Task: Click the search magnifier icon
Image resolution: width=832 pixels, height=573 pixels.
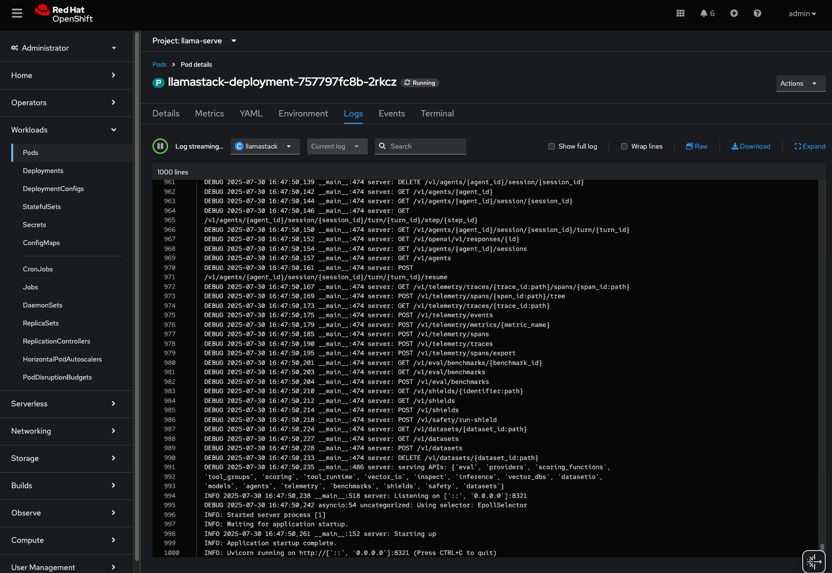Action: point(382,146)
